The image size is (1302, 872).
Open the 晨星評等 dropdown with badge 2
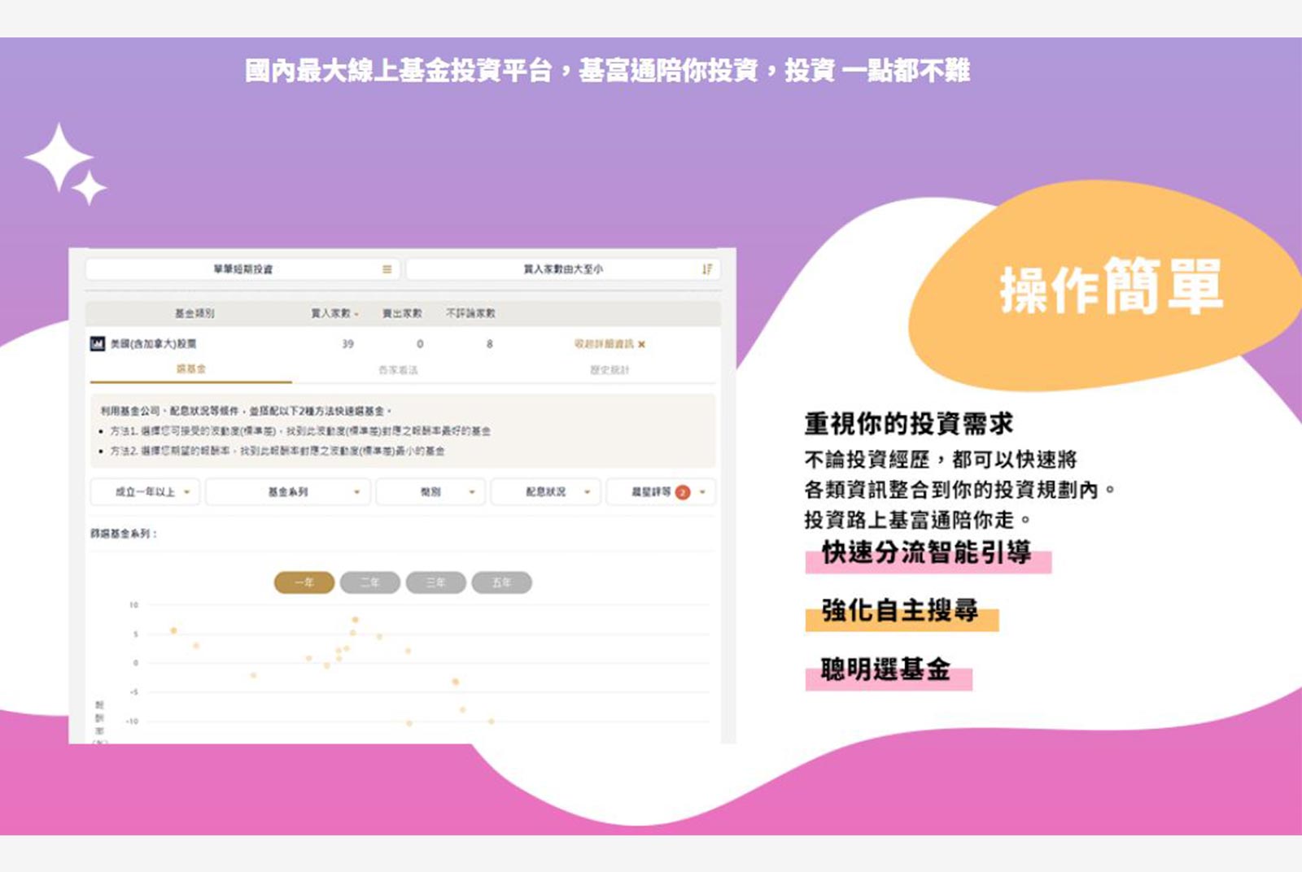point(661,492)
